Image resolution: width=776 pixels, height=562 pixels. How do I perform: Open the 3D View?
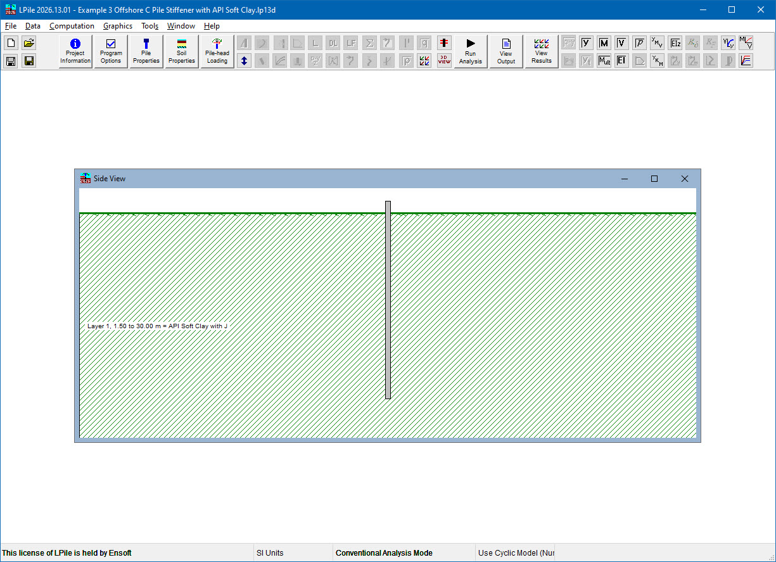[x=444, y=61]
